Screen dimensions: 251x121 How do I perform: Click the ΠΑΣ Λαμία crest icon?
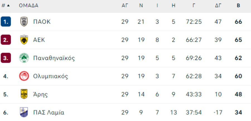point(24,112)
